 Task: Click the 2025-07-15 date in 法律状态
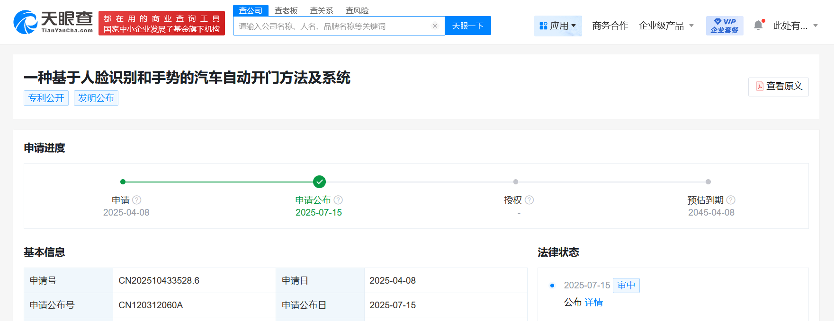click(x=587, y=286)
